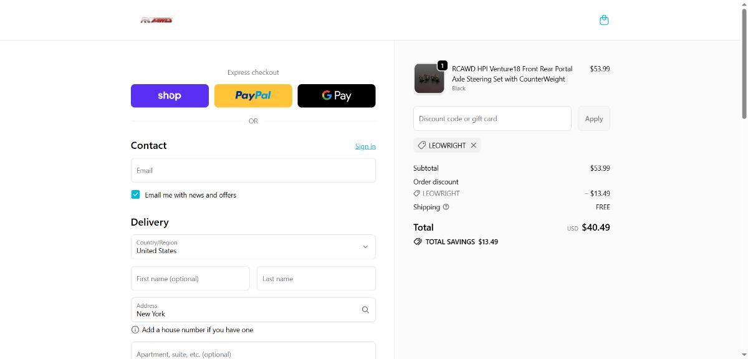Choose PayPal express checkout
Viewport: 748px width, 359px height.
point(253,95)
